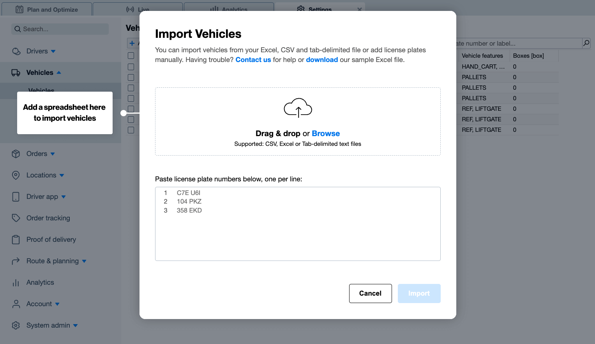Click the Browse link to upload
The image size is (595, 344).
[x=326, y=133]
